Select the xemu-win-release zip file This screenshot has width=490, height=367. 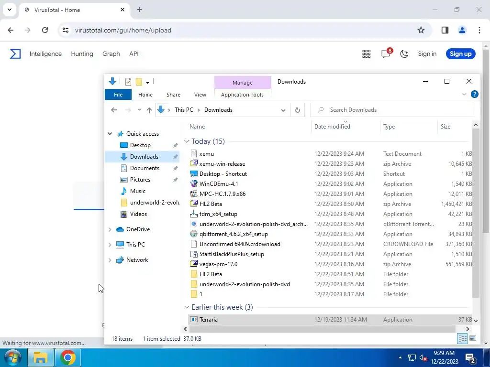222,164
